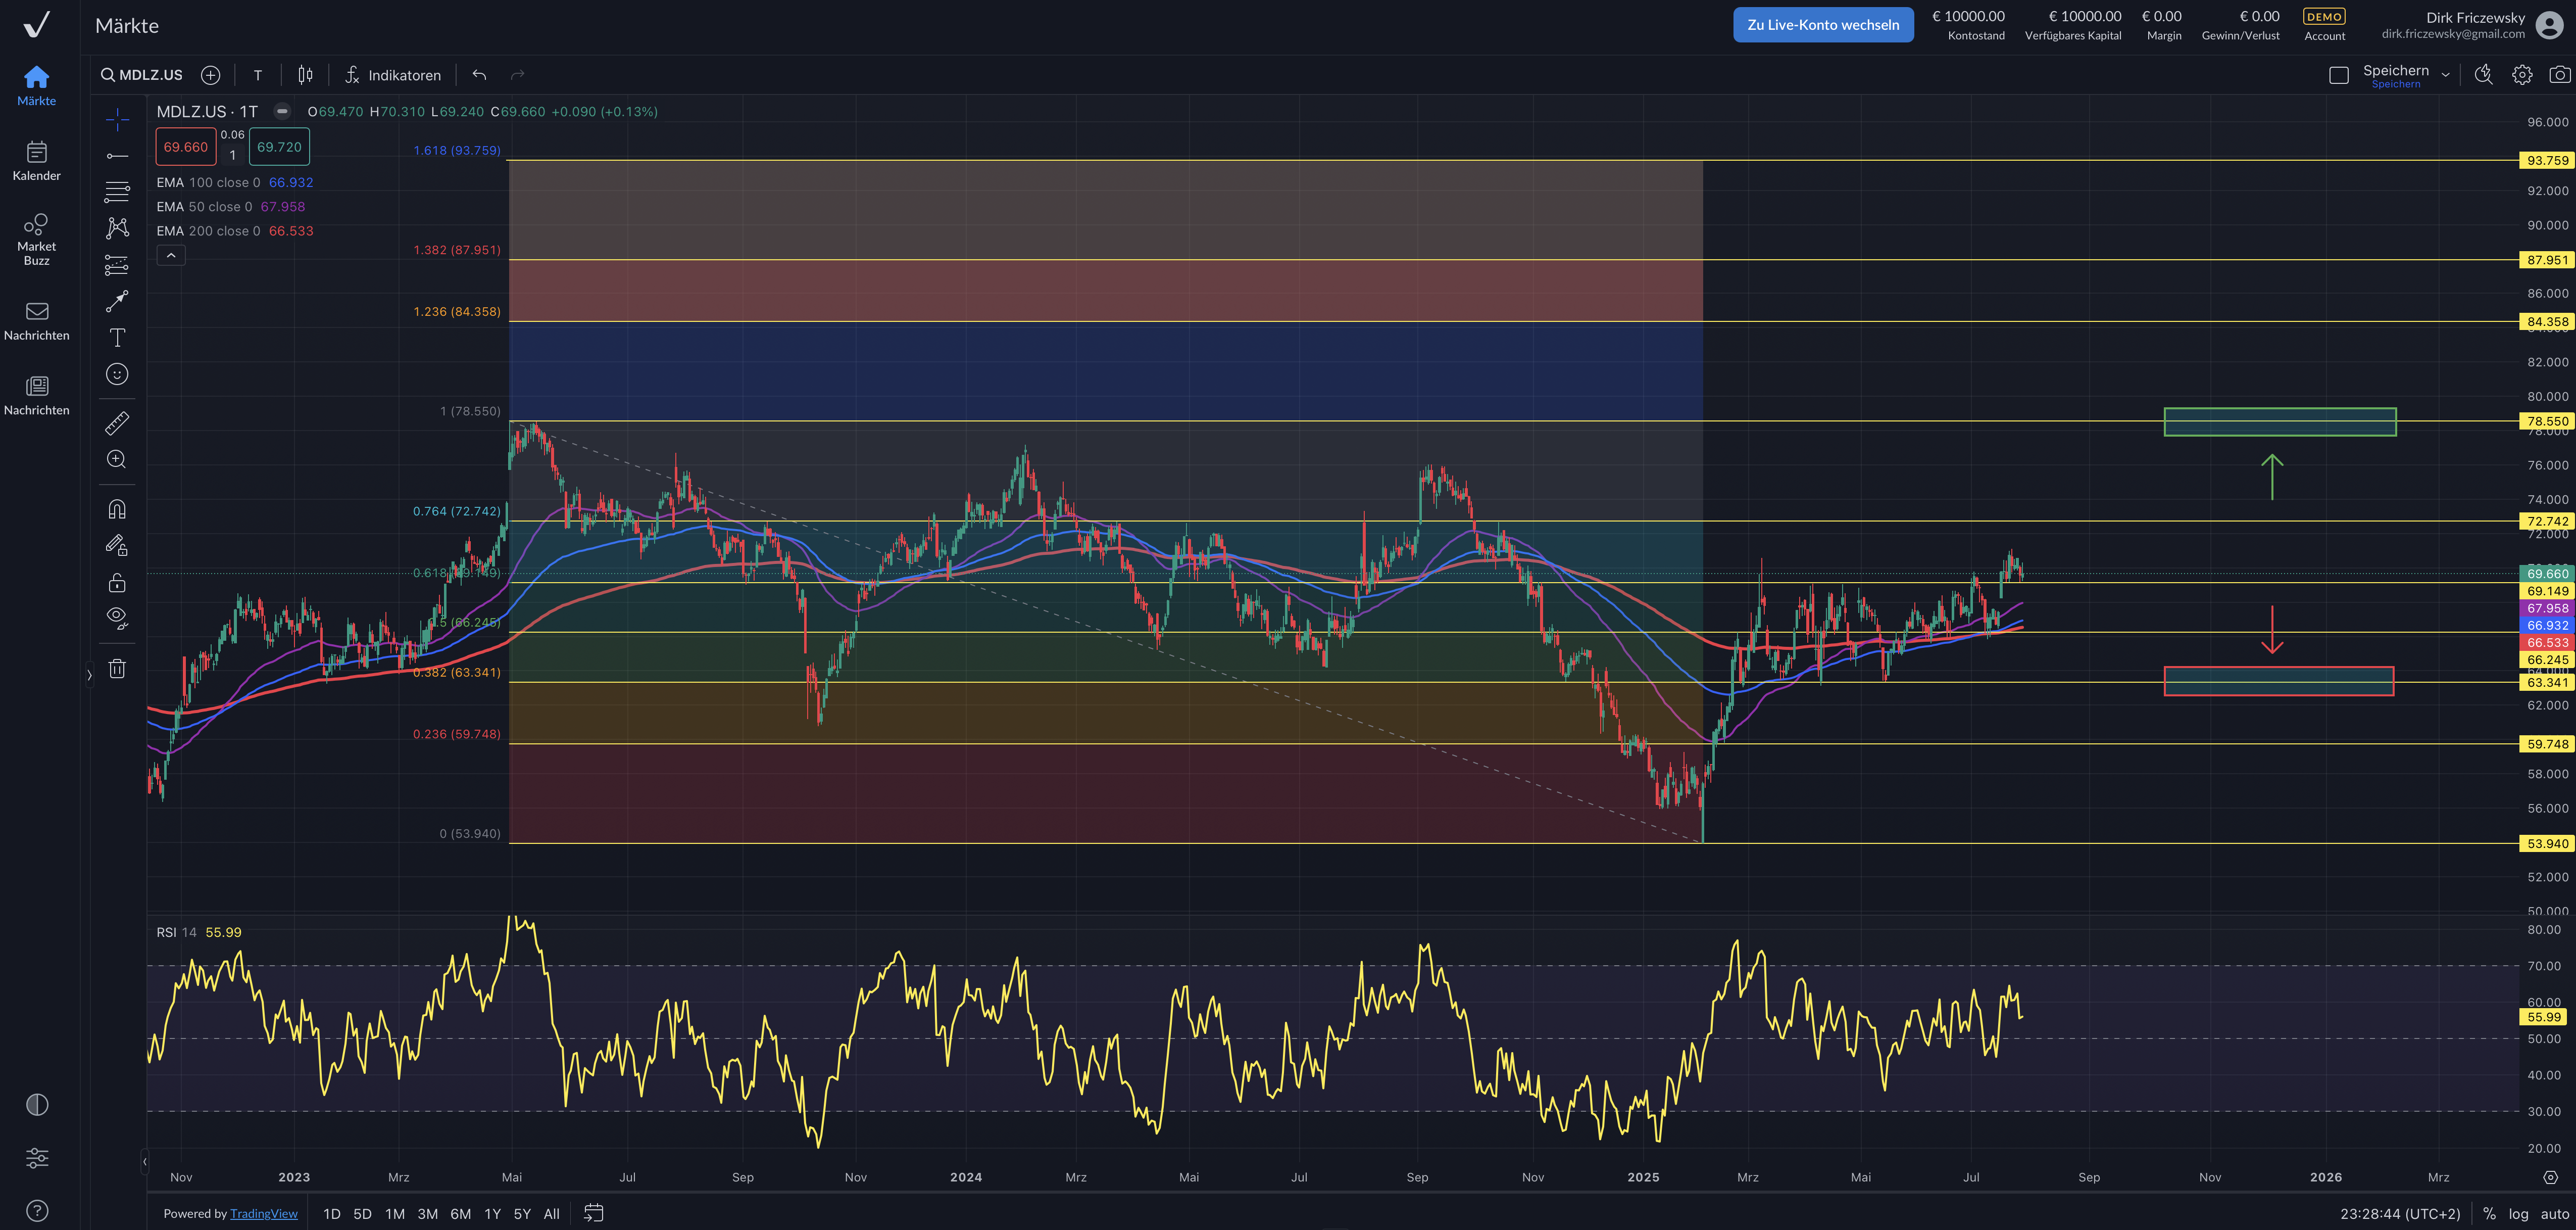Toggle hide all drawings eye icon
This screenshot has width=2576, height=1230.
point(117,618)
